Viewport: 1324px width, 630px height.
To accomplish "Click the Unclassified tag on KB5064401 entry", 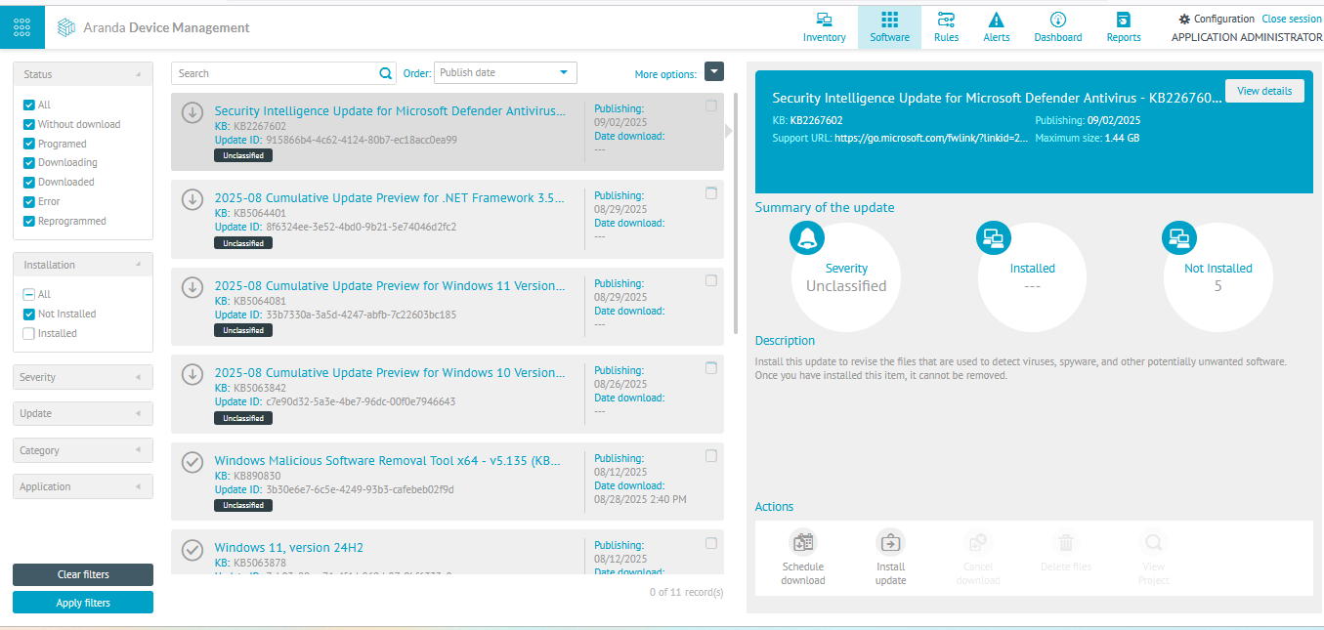I will [x=243, y=243].
